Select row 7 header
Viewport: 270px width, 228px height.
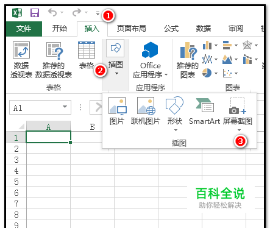coord(16,203)
